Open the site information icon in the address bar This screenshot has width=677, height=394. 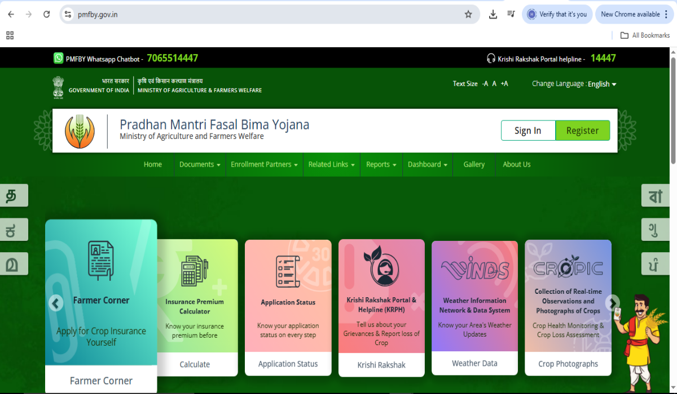tap(68, 14)
